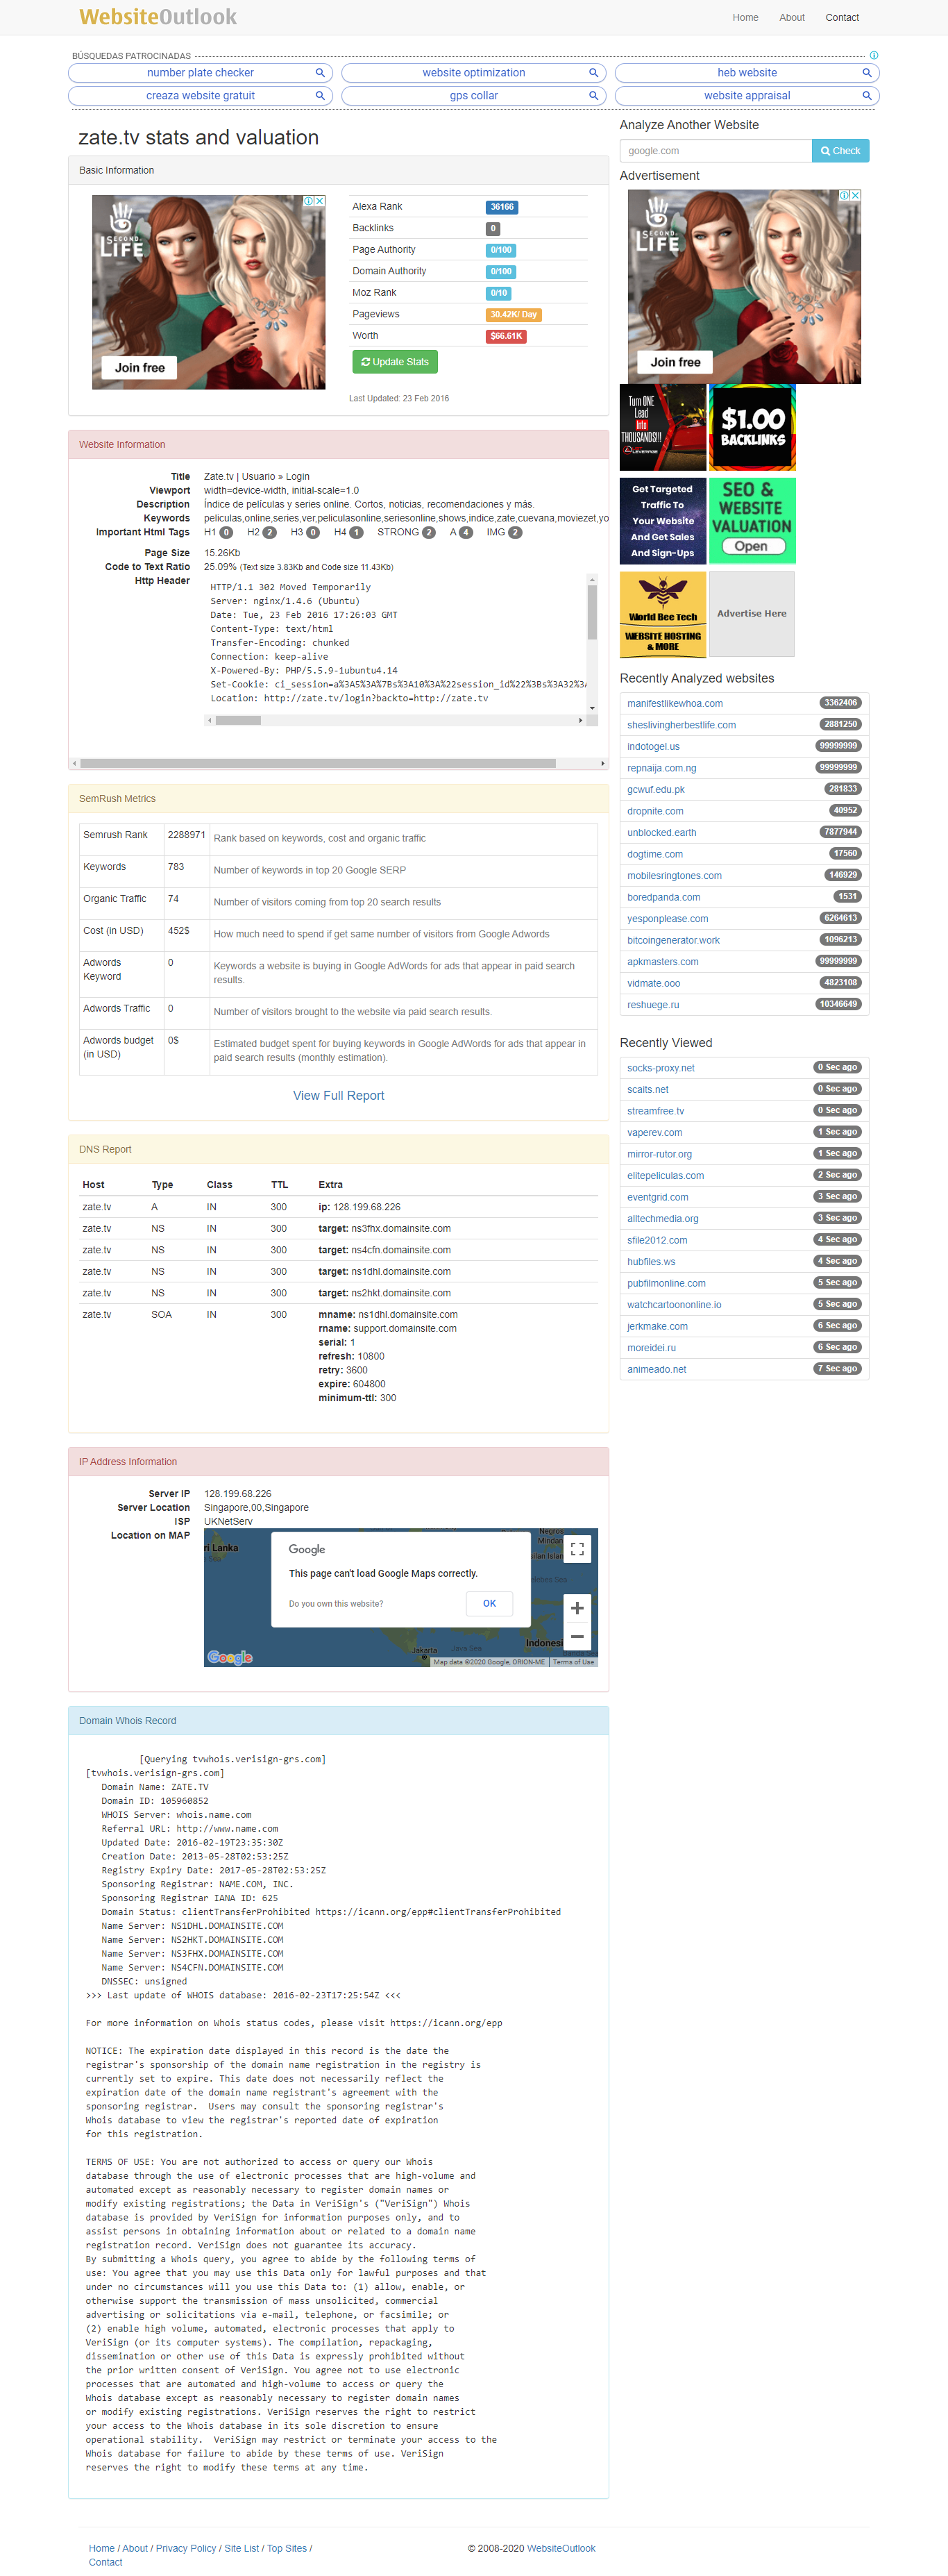Open watchcartoononline.io link

tap(674, 1305)
